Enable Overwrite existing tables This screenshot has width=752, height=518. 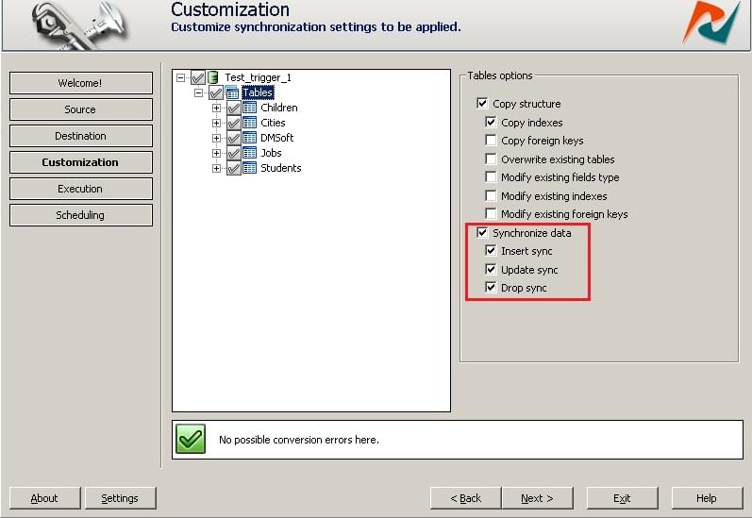click(x=491, y=159)
